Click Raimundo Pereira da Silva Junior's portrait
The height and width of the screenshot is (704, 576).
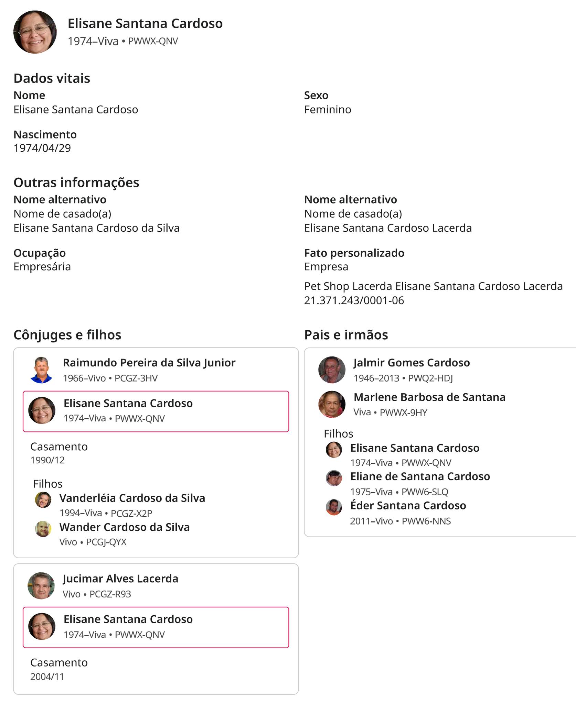coord(41,370)
